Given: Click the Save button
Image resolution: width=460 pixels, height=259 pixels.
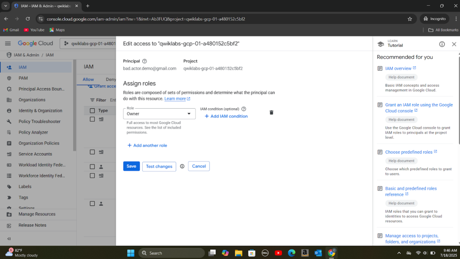Looking at the screenshot, I should coord(131,166).
